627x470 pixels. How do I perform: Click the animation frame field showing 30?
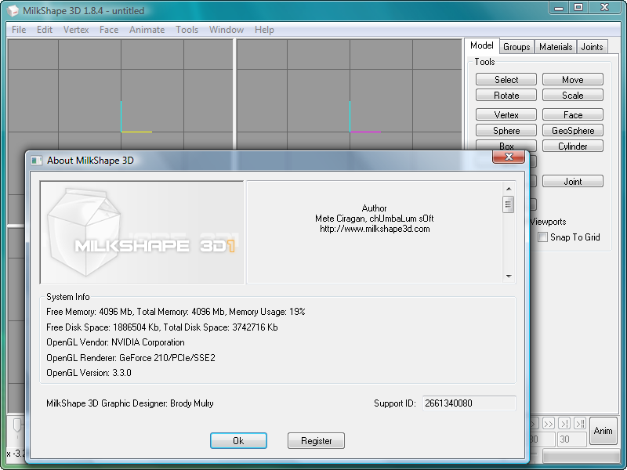click(572, 439)
